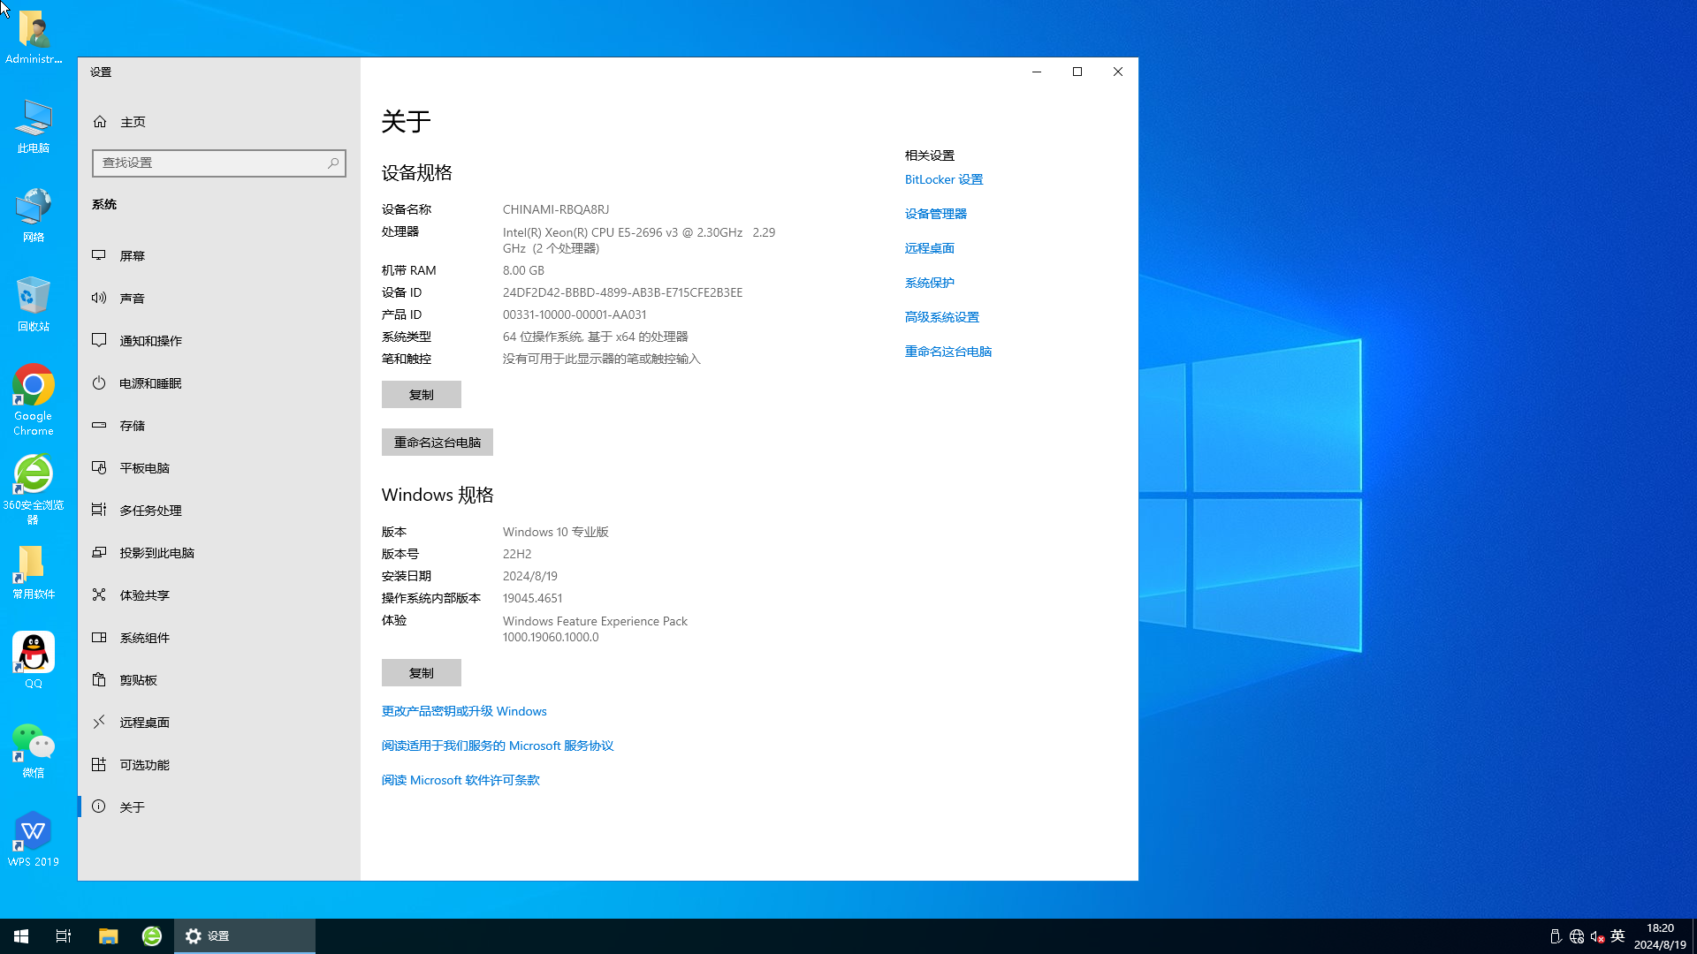Open Google Chrome browser icon

(33, 383)
